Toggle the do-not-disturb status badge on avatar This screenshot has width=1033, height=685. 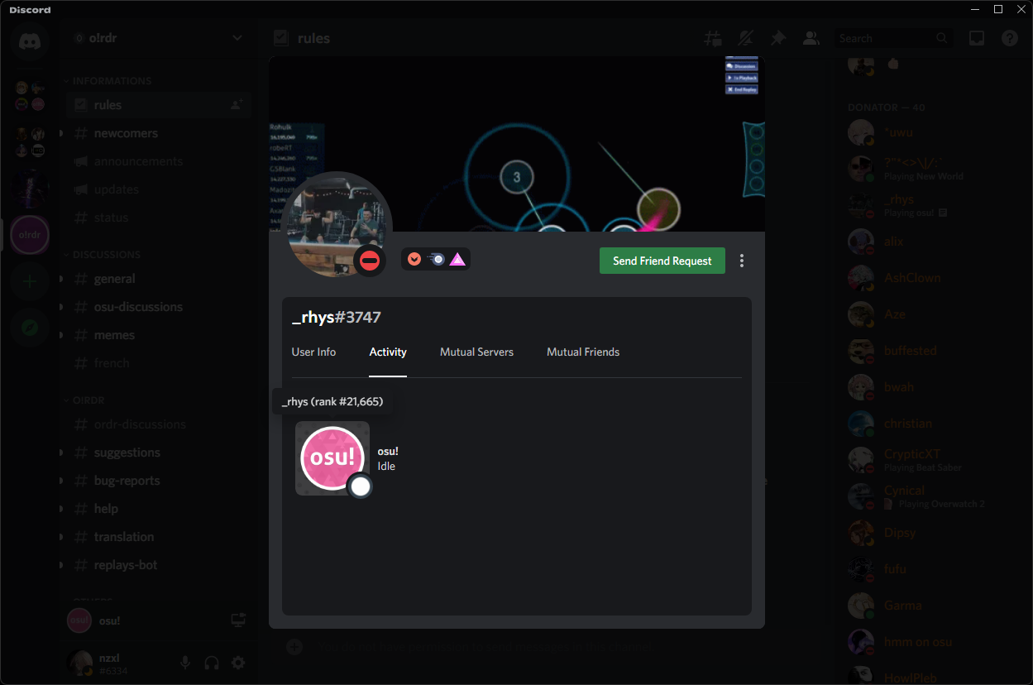coord(370,260)
